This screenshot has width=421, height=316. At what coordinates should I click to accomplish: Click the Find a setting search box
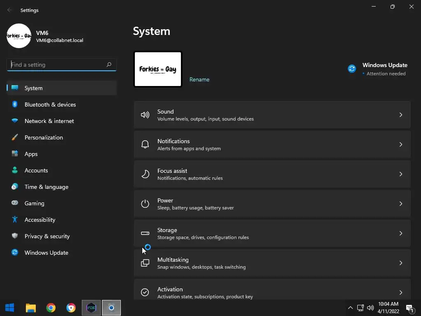point(62,65)
